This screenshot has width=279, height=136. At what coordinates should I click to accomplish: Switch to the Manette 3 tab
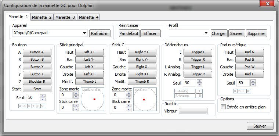[65, 17]
